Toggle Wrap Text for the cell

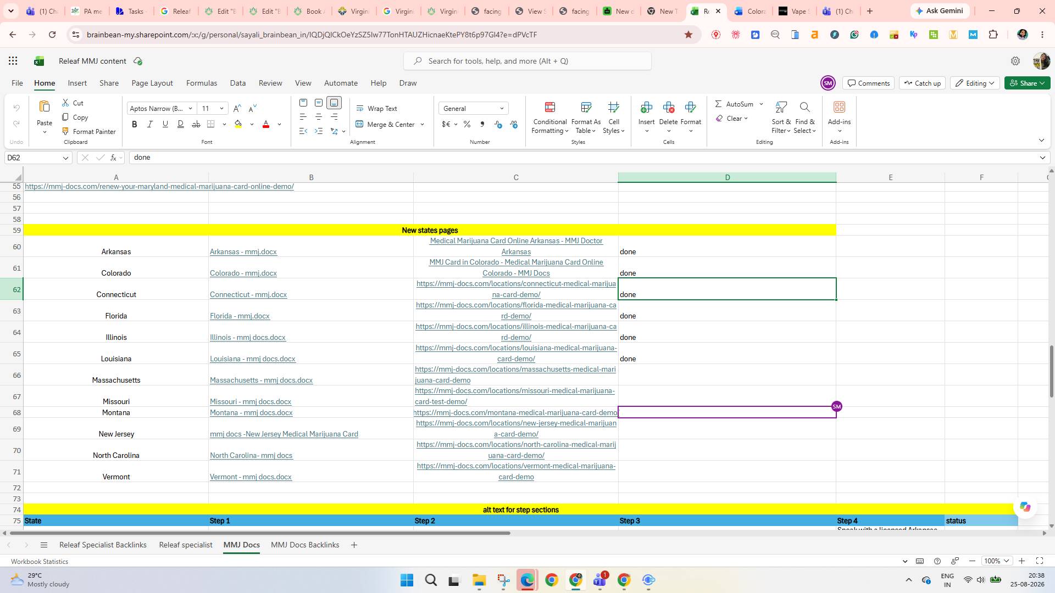pyautogui.click(x=376, y=109)
